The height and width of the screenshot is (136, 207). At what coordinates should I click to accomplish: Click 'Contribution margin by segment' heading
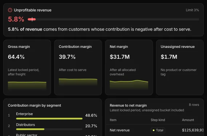(x=34, y=106)
